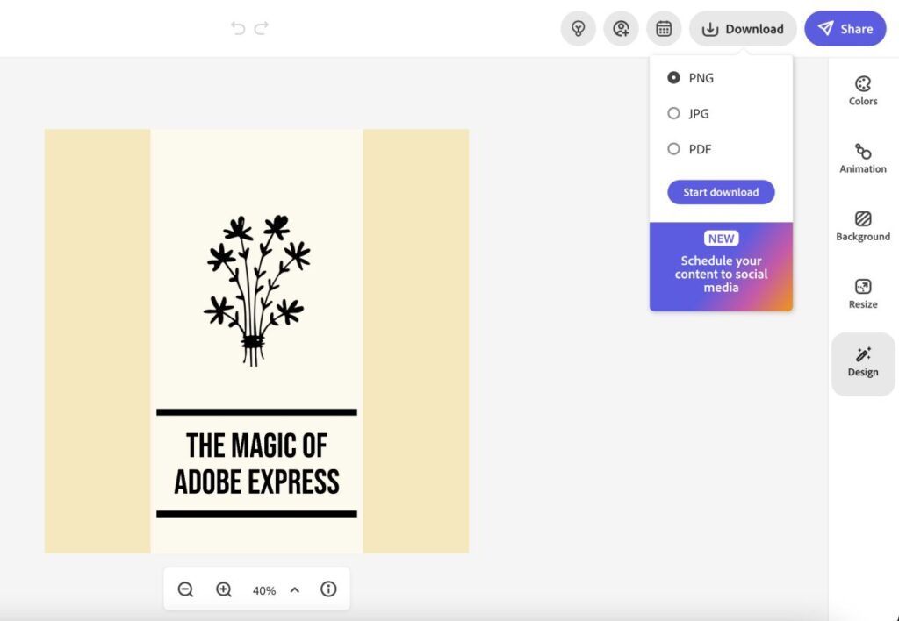Choose PDF as download format

click(x=673, y=149)
